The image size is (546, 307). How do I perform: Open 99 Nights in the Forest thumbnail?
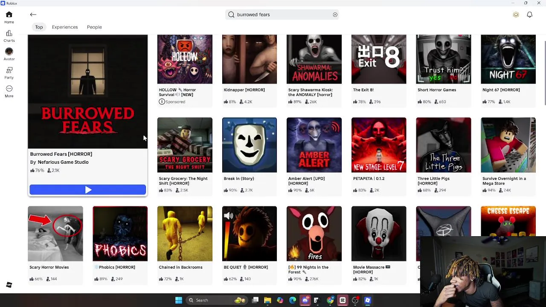pos(314,234)
